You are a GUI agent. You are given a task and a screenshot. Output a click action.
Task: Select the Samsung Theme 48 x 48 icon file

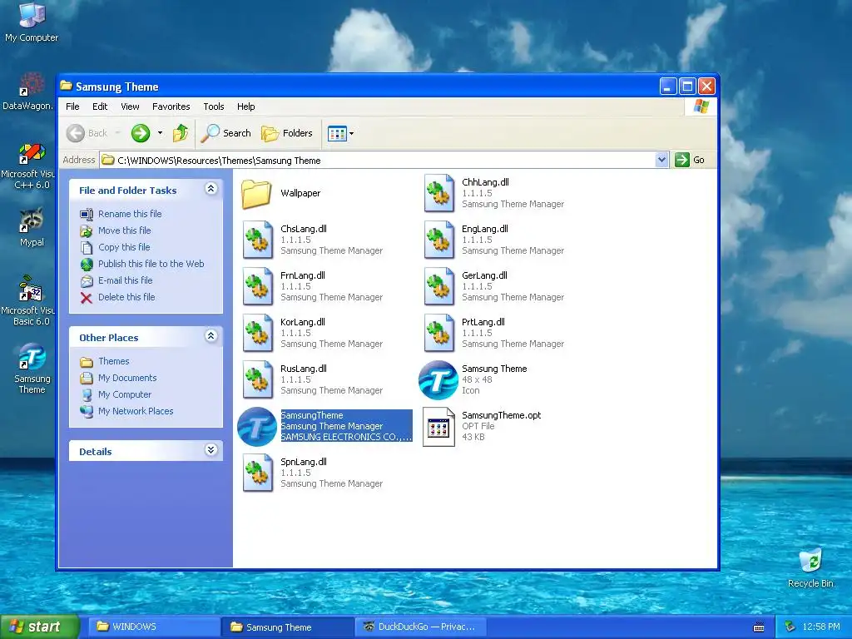click(x=438, y=379)
